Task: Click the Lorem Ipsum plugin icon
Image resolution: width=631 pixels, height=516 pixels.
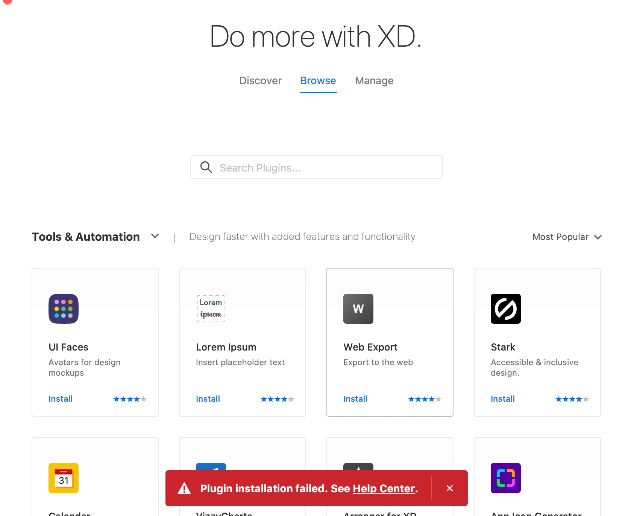Action: [x=211, y=309]
